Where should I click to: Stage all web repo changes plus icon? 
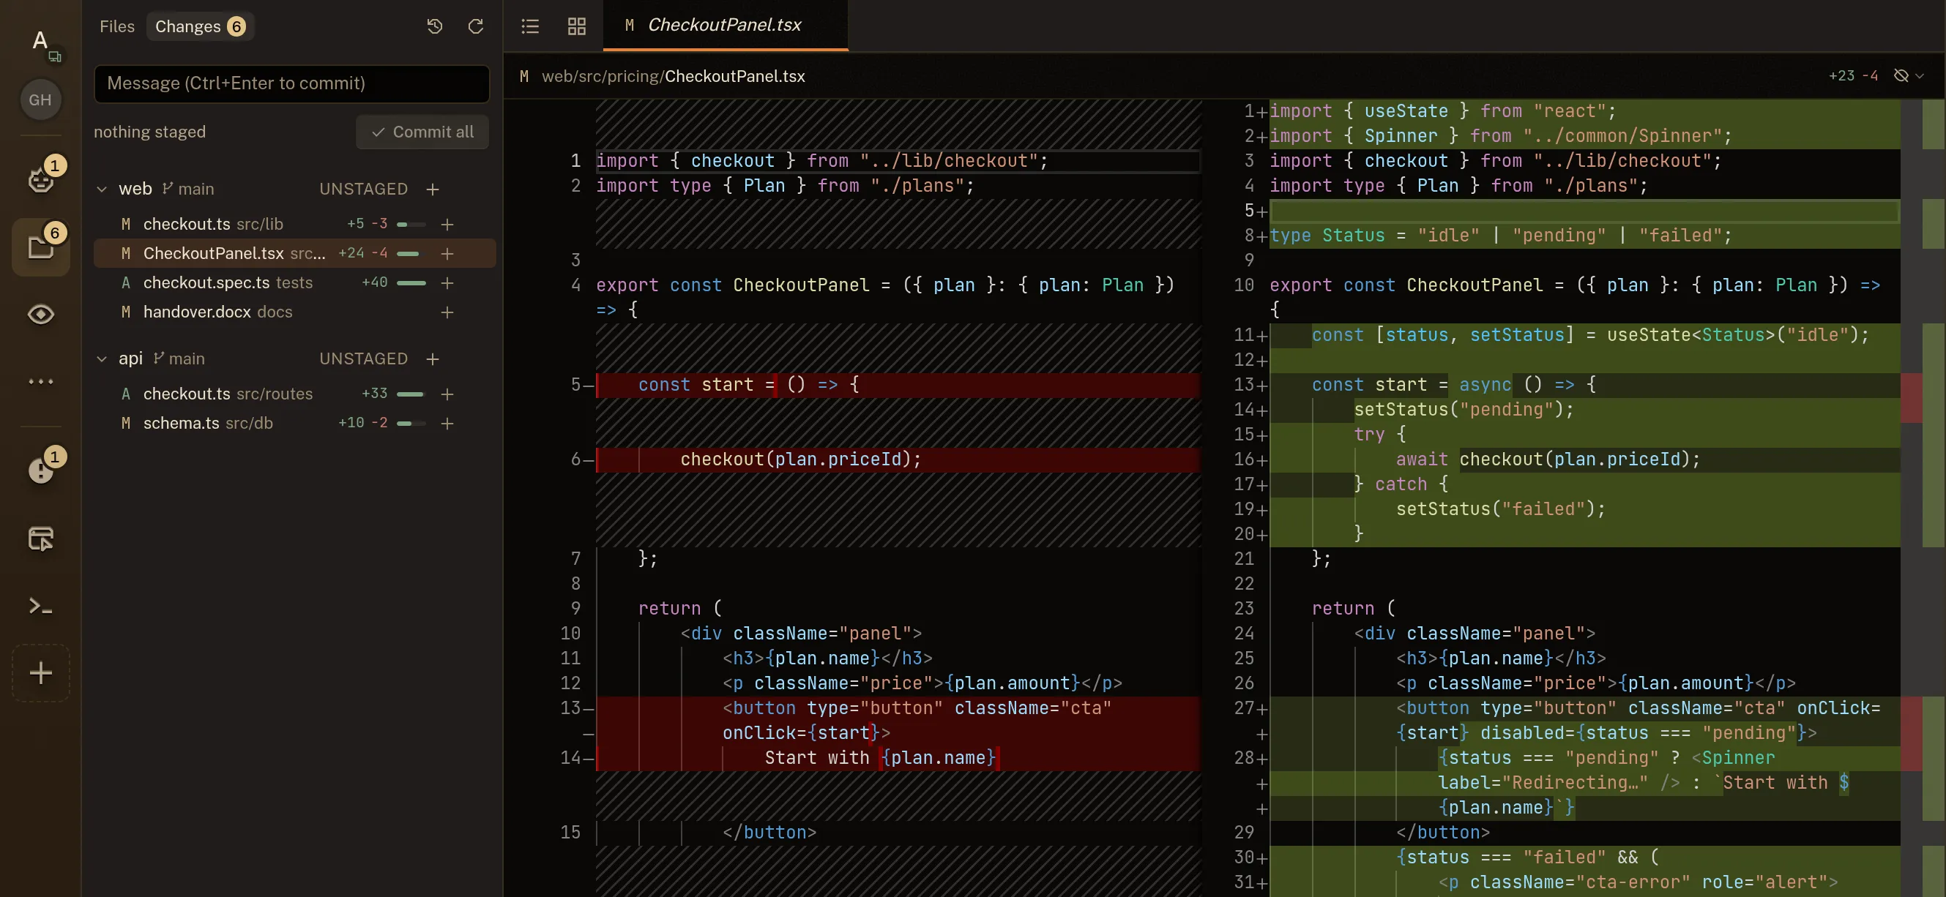click(x=432, y=189)
